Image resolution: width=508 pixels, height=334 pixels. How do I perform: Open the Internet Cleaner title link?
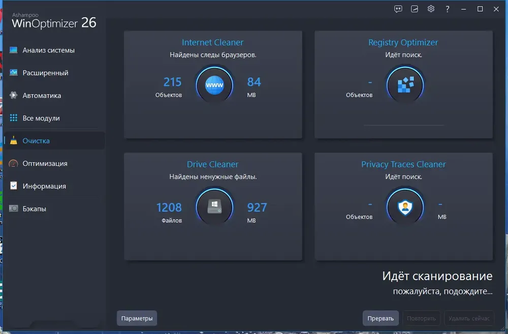(x=212, y=43)
